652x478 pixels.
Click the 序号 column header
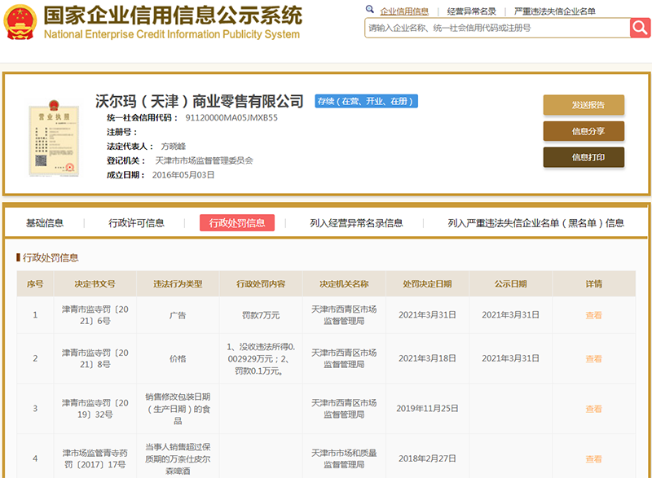pos(35,284)
